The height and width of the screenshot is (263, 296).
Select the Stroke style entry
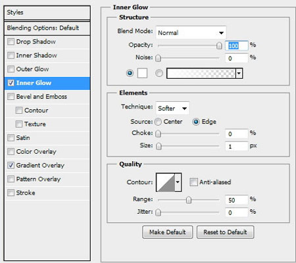click(47, 193)
